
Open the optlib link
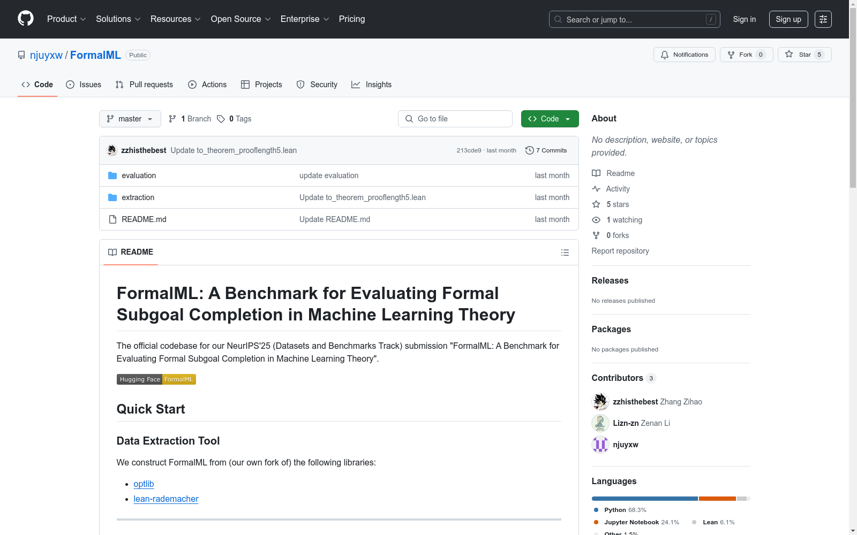click(x=144, y=484)
